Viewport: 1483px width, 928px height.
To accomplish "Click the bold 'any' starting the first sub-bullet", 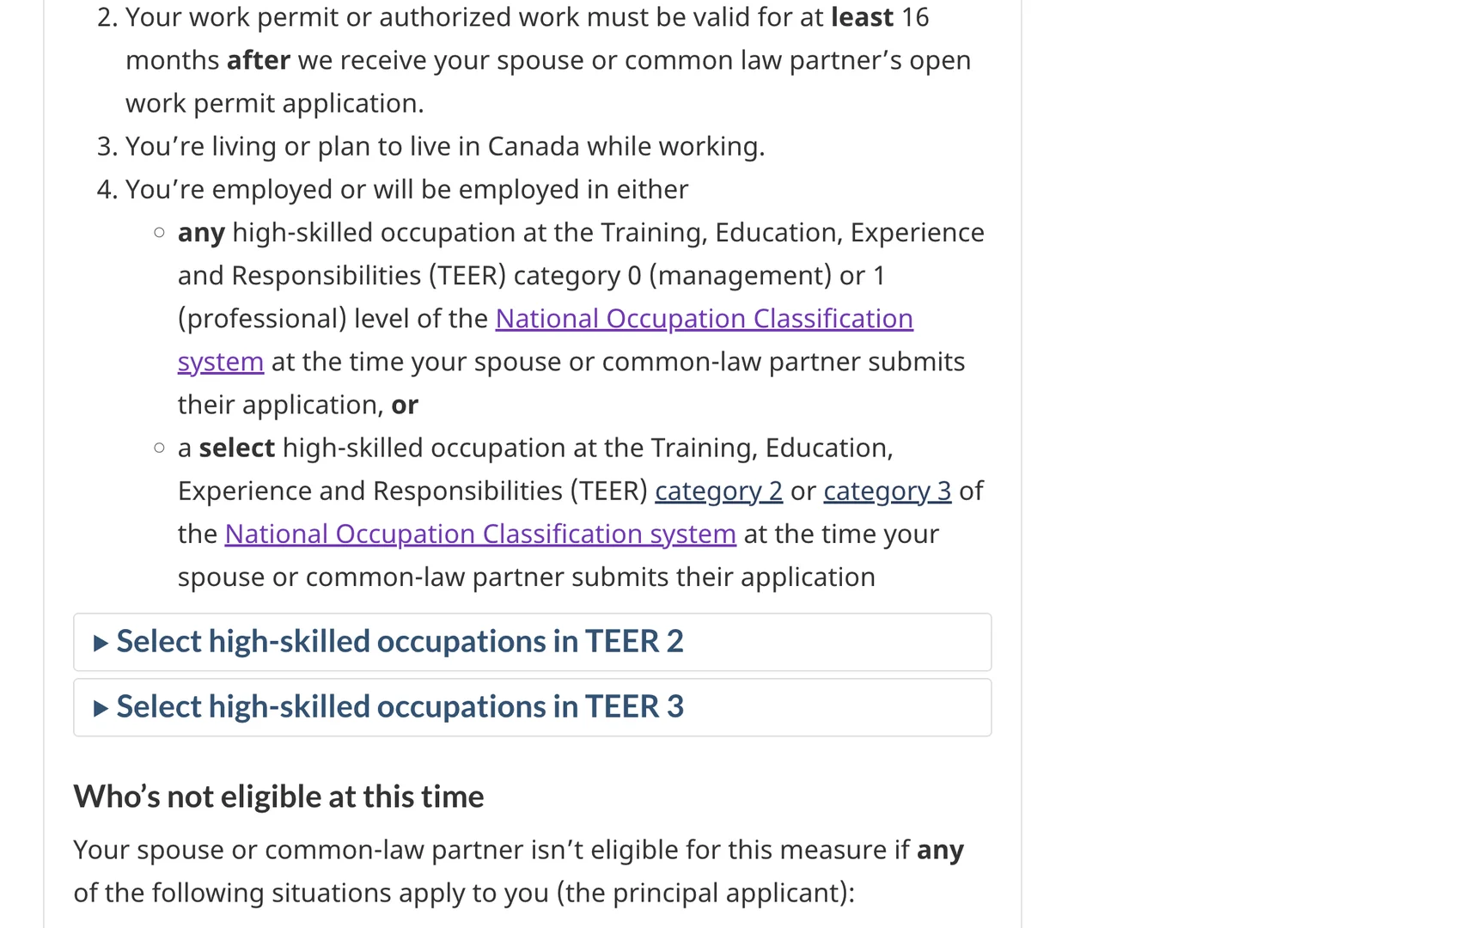I will tap(201, 233).
